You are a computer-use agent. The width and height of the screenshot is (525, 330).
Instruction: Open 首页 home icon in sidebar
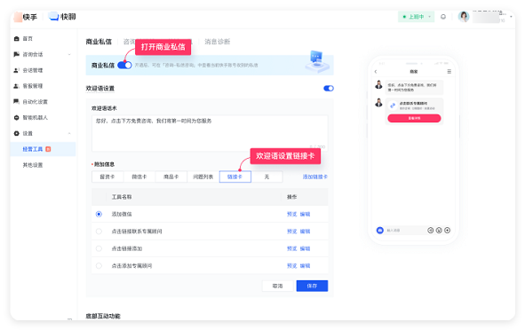(16, 39)
